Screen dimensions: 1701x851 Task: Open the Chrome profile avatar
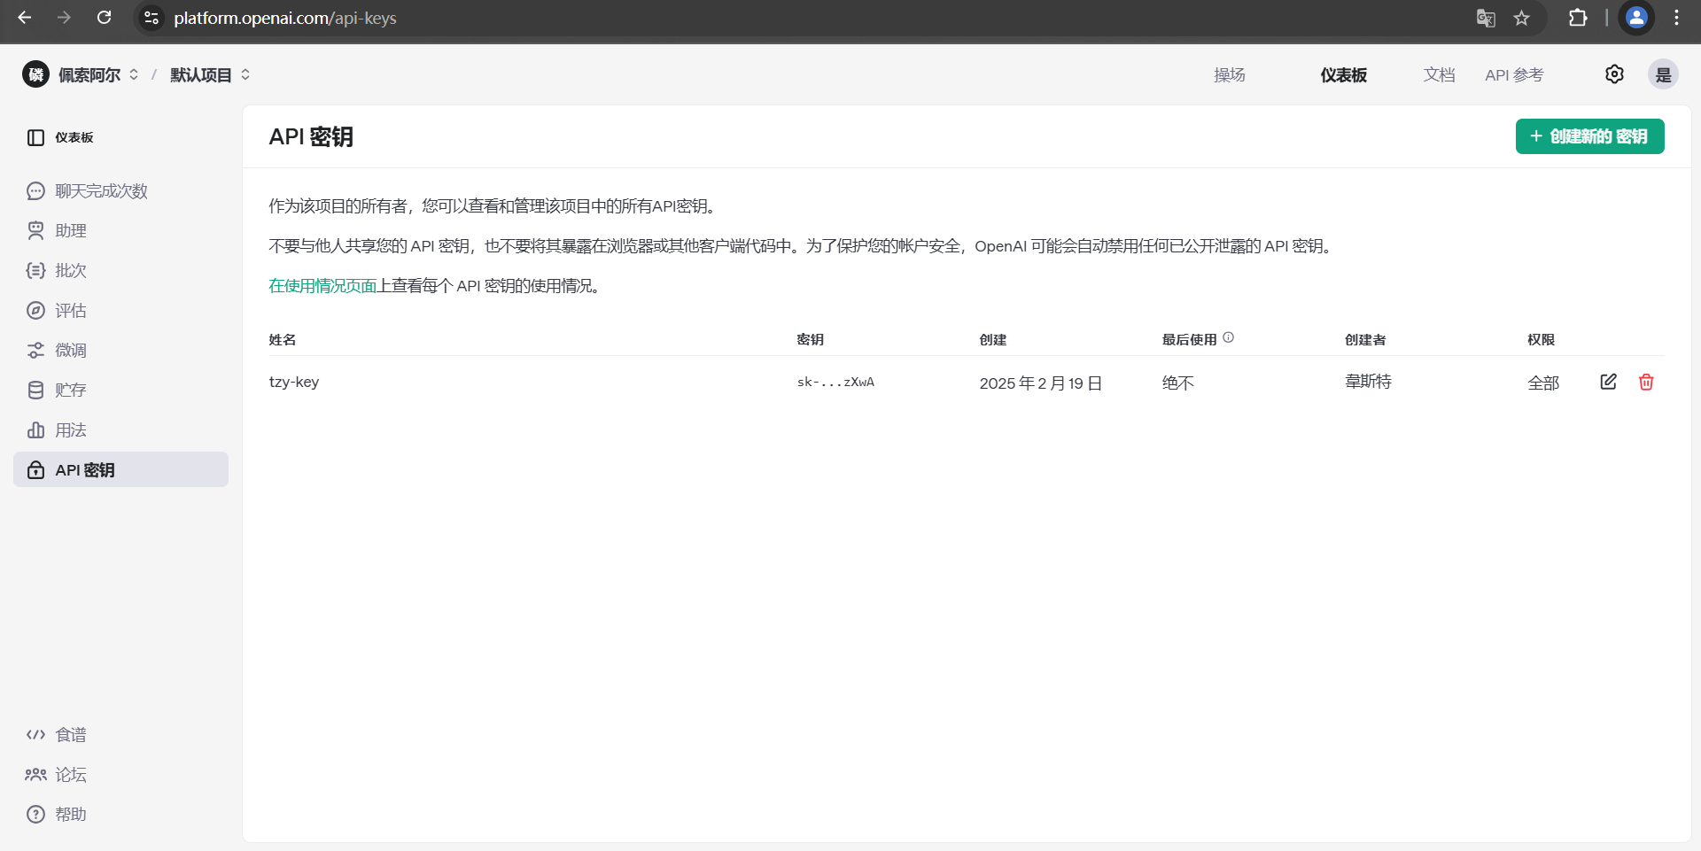pyautogui.click(x=1636, y=18)
